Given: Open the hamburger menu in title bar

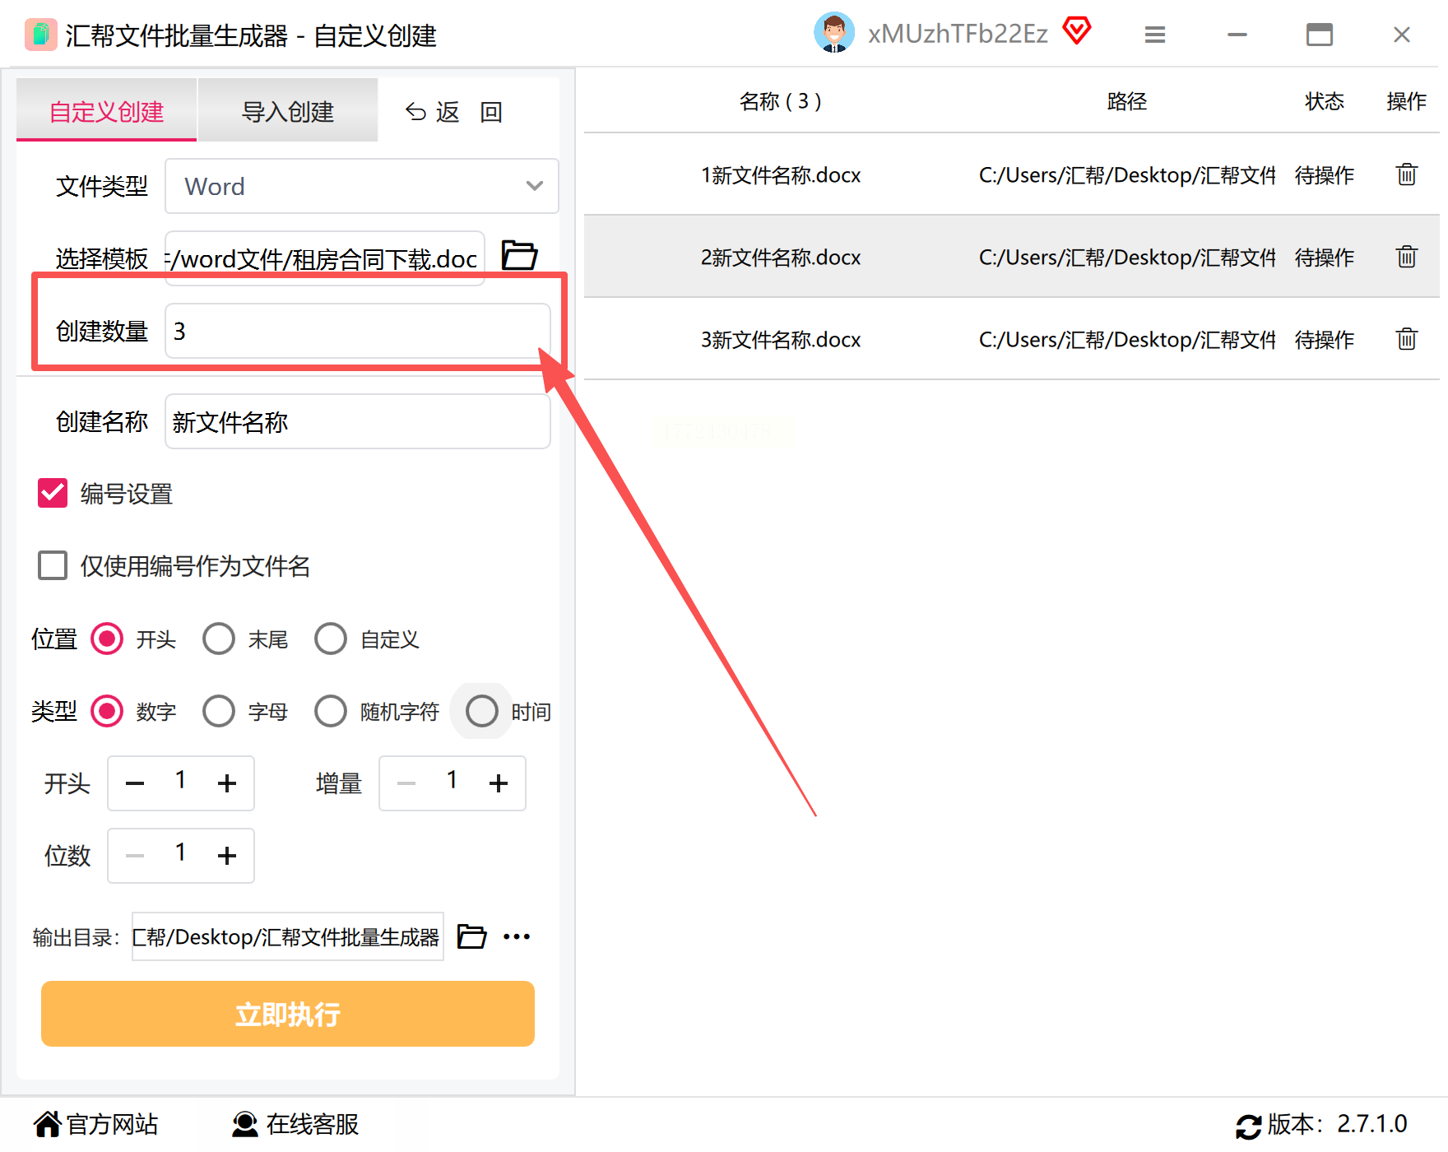Looking at the screenshot, I should [x=1155, y=35].
